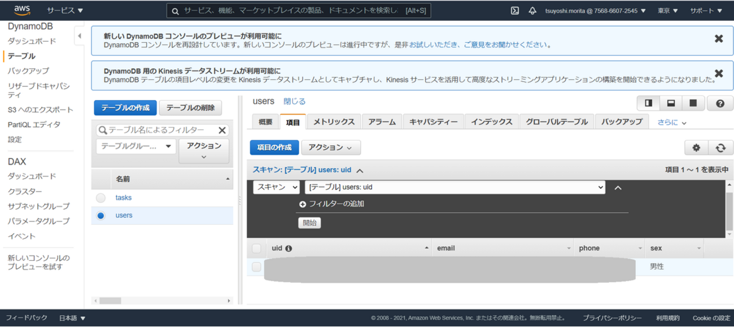This screenshot has height=328, width=734.
Task: Open the tasks table link
Action: pos(123,198)
